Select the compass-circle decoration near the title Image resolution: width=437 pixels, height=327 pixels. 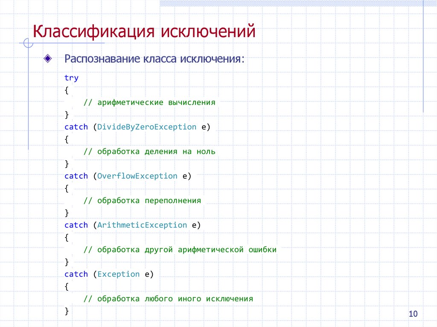(x=27, y=43)
